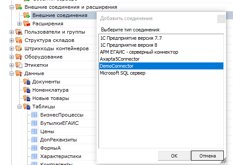Image resolution: width=233 pixels, height=165 pixels.
Task: Expand the Пользователи и группы node
Action: (11, 32)
